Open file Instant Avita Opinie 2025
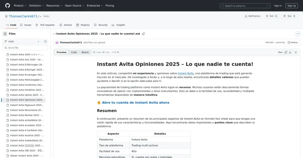The image size is (303, 158). [27, 95]
